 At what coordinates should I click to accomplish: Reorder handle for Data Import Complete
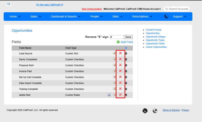pyautogui.click(x=126, y=83)
